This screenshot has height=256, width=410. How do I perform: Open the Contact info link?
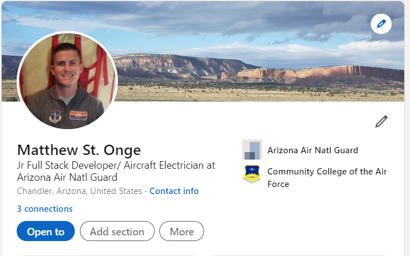click(x=174, y=191)
